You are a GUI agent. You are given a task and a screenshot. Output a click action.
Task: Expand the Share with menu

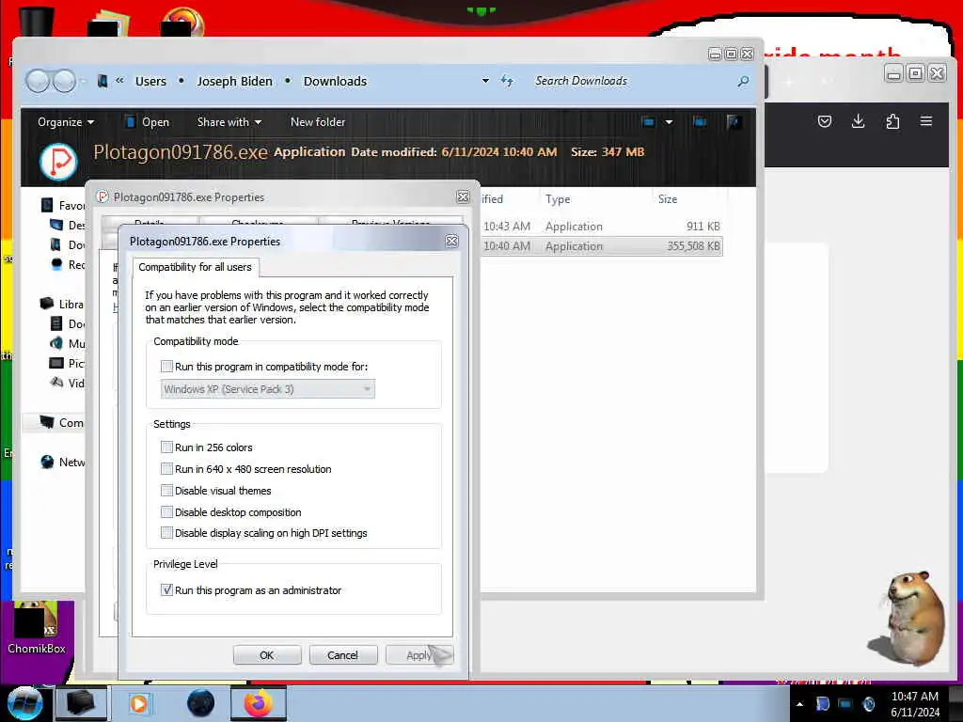[229, 122]
